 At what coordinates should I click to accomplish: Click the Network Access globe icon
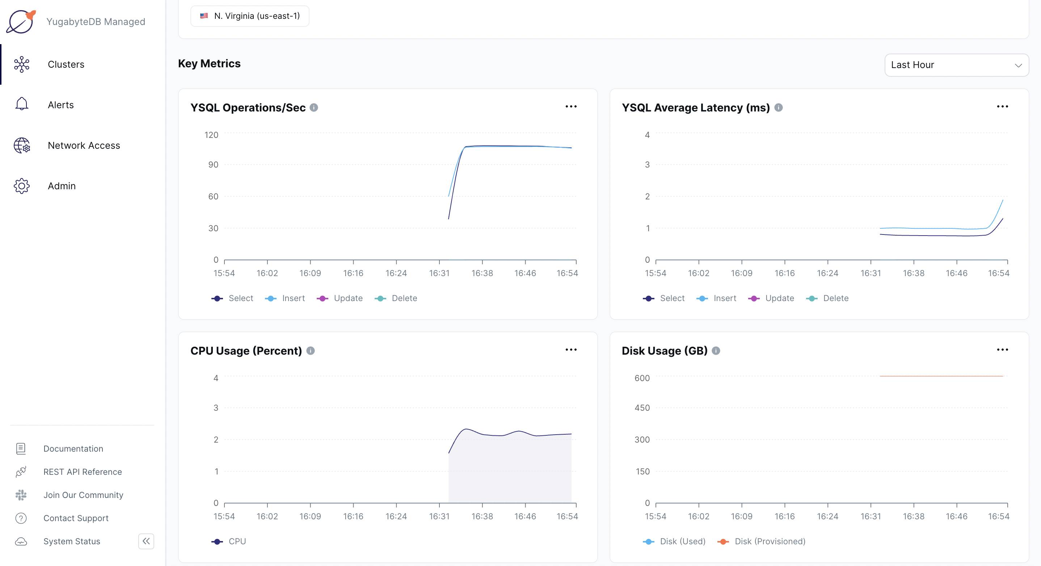coord(21,145)
